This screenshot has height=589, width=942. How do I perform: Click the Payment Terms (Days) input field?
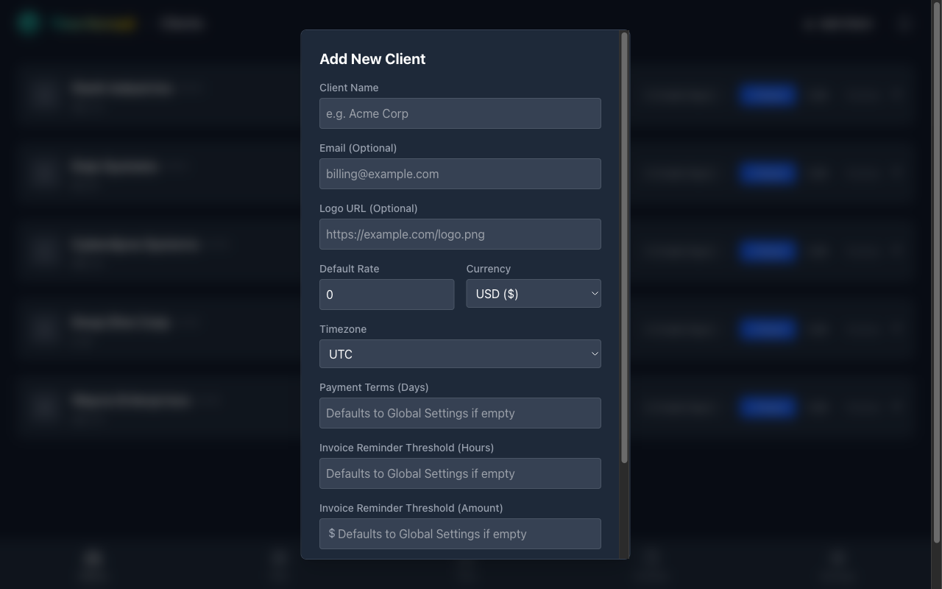(x=460, y=413)
